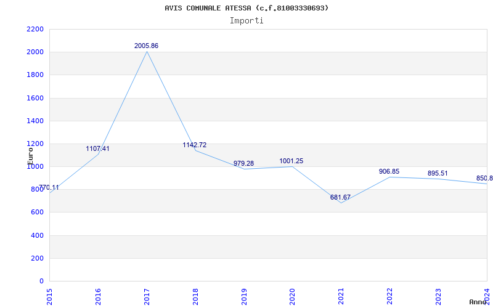
Task: Select the 895.51 data label
Action: coord(438,173)
